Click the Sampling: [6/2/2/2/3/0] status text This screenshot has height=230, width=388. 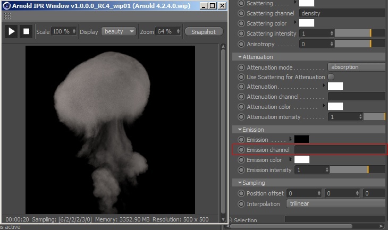coord(62,219)
